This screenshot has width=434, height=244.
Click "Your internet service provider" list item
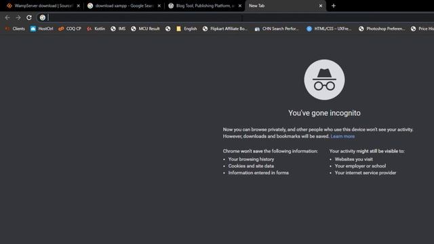(x=366, y=173)
